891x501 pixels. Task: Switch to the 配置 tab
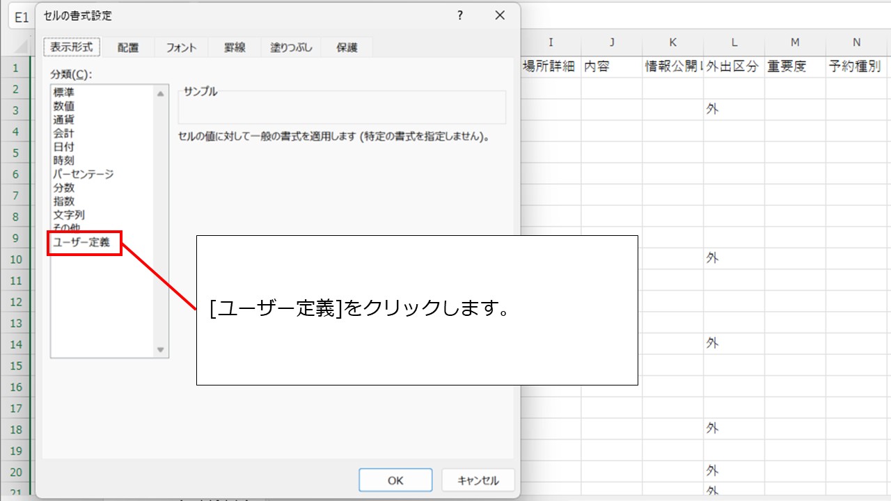[128, 47]
